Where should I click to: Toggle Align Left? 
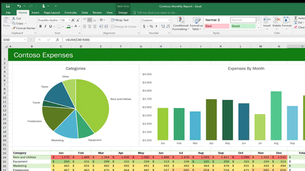pyautogui.click(x=85, y=26)
